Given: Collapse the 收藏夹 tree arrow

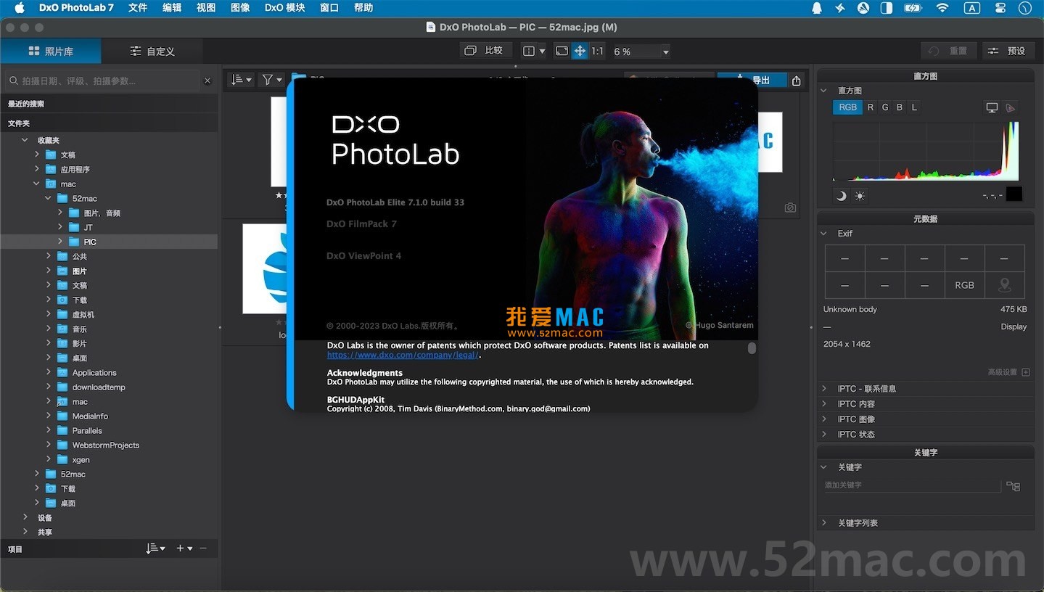Looking at the screenshot, I should coord(25,140).
